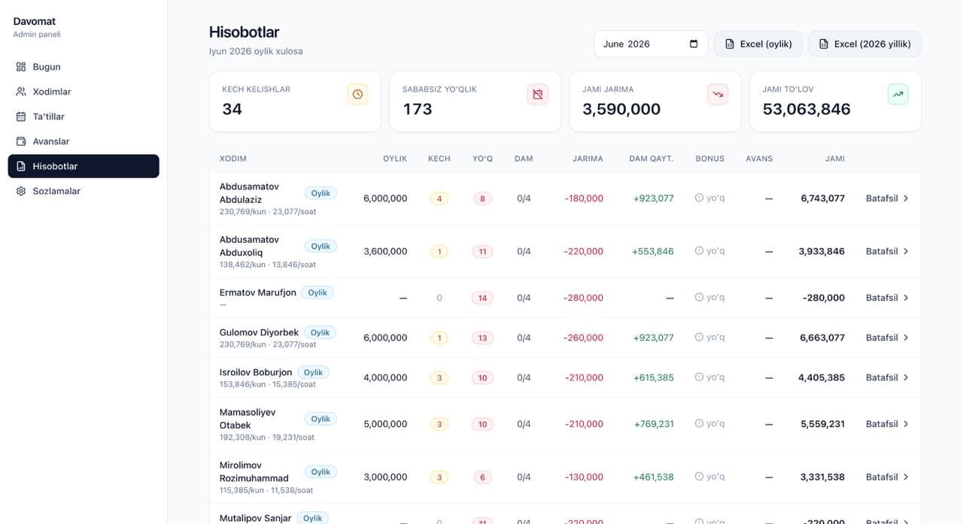Select Hisobotlar in the sidebar menu
This screenshot has height=524, width=963.
[84, 166]
